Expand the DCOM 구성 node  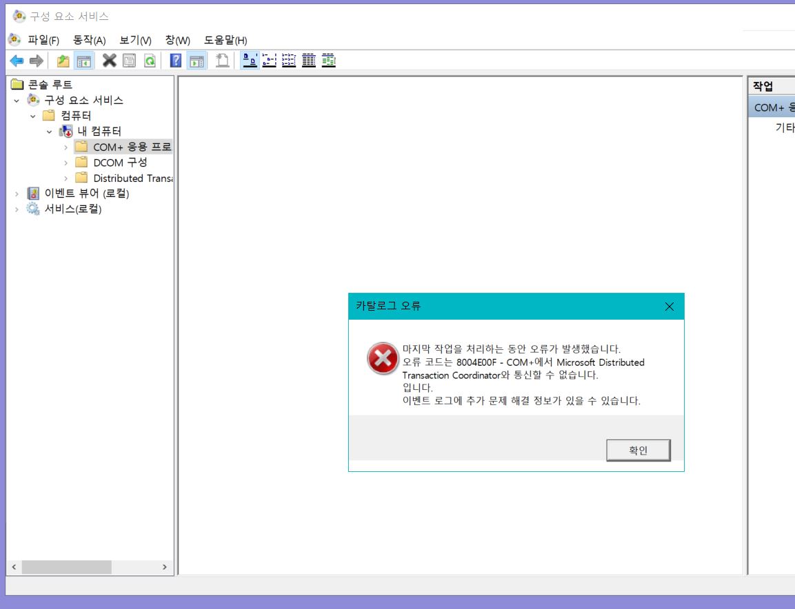pyautogui.click(x=66, y=163)
